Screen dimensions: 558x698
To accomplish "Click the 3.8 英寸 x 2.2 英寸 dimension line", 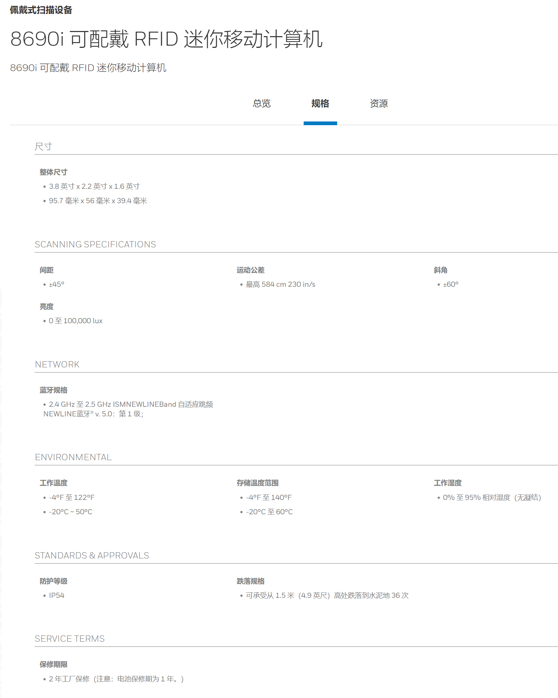I will 94,186.
